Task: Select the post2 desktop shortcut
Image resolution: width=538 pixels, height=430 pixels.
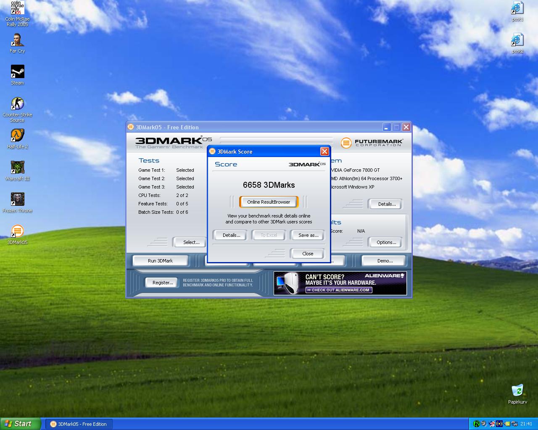Action: [x=517, y=43]
